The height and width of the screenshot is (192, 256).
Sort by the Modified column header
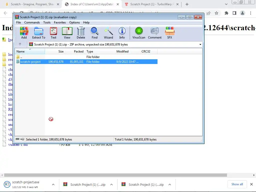pyautogui.click(x=127, y=51)
